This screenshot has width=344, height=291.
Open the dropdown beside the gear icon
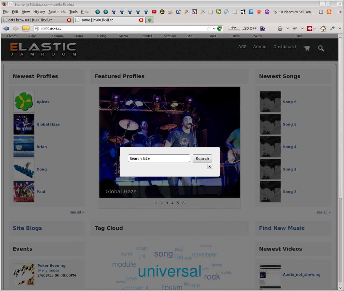click(x=288, y=29)
